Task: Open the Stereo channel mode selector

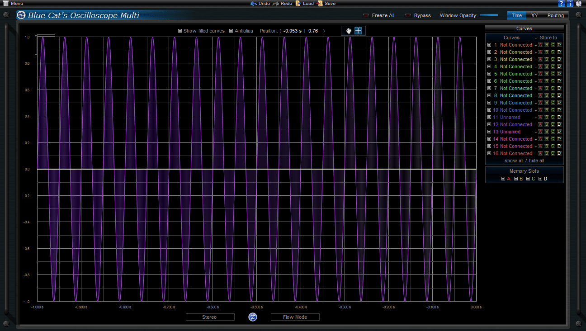Action: (x=210, y=317)
